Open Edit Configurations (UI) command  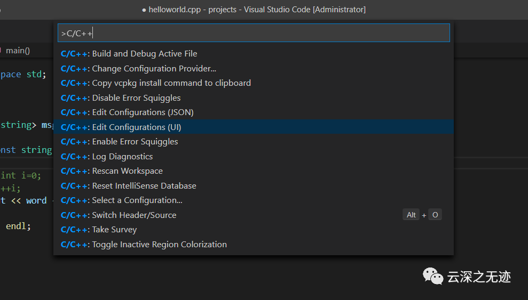coord(254,127)
